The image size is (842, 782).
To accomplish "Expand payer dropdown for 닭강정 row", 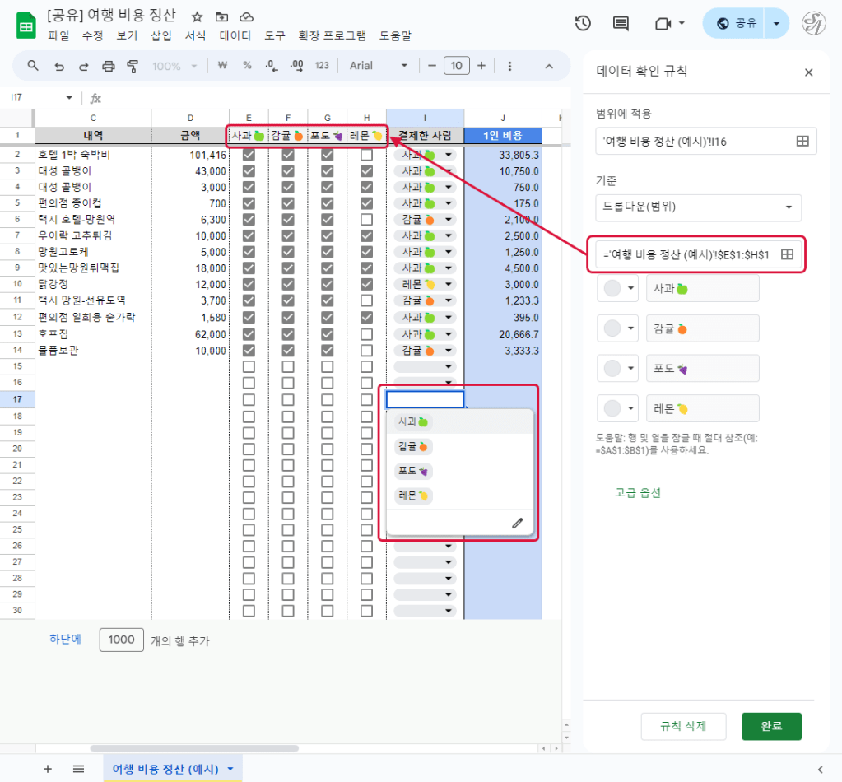I will [449, 284].
